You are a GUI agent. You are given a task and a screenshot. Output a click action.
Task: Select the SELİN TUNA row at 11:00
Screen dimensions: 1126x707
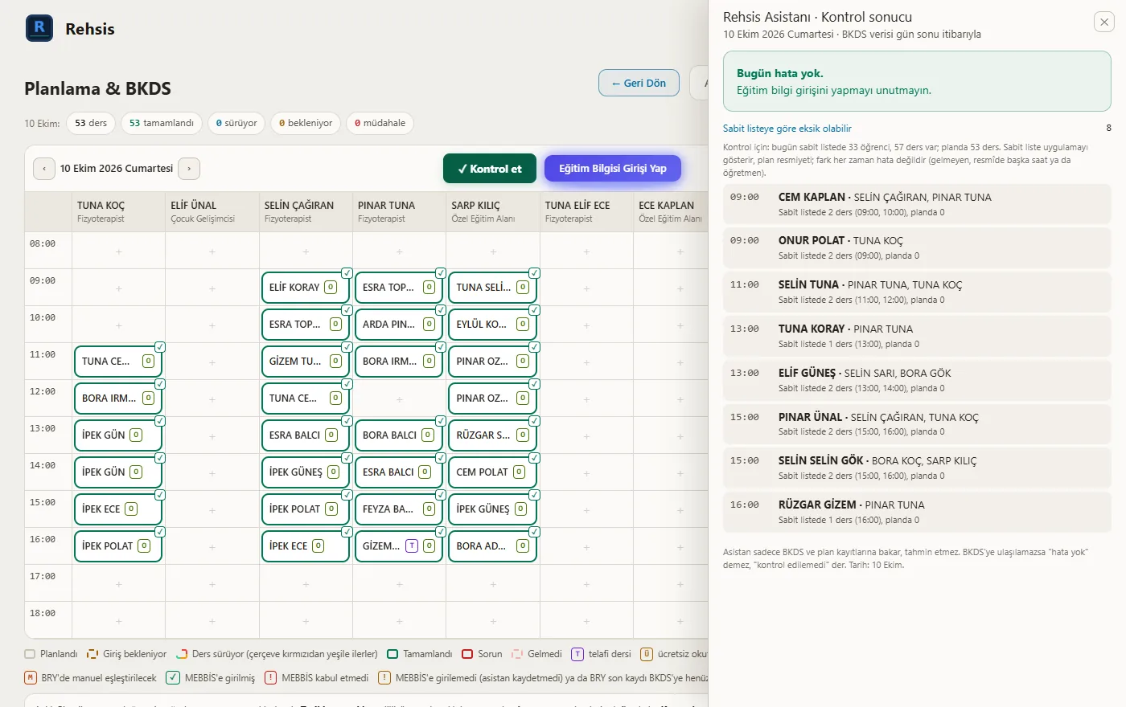(x=917, y=292)
